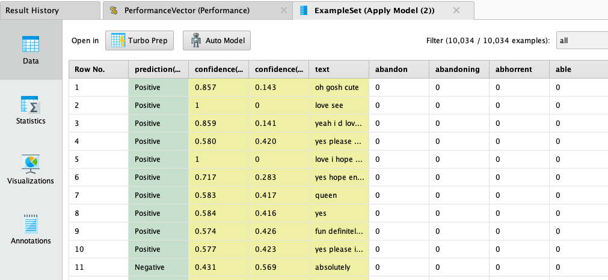Click the ExampleSet table tab icon
This screenshot has height=280, width=608.
304,10
